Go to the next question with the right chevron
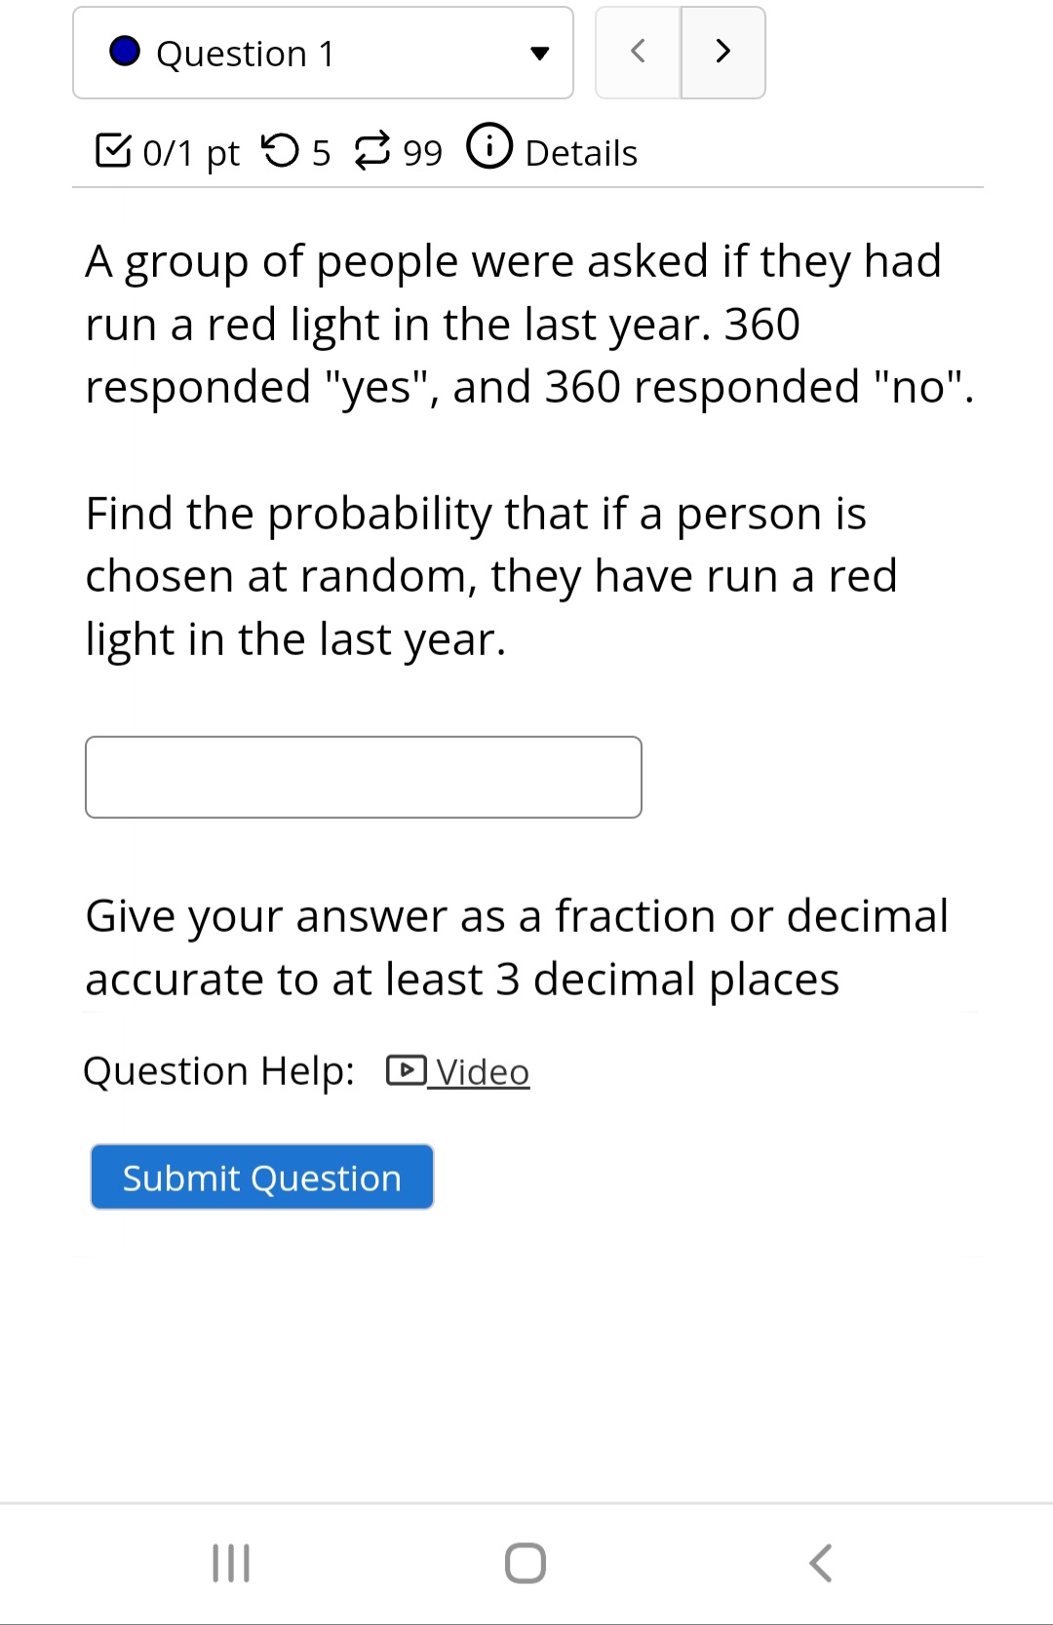This screenshot has height=1625, width=1053. (x=722, y=53)
